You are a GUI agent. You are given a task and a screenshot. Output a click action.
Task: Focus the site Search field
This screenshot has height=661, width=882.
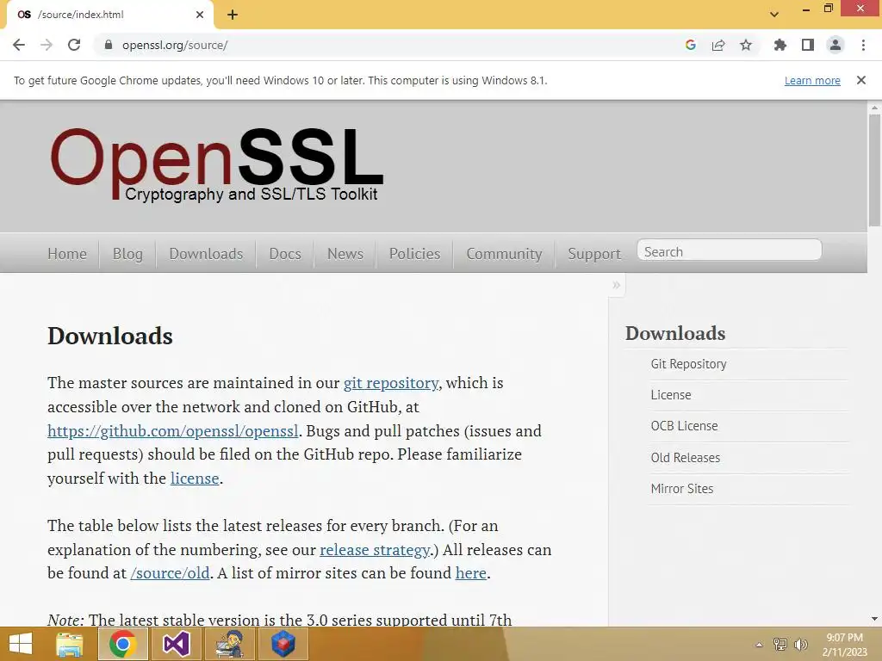(729, 250)
